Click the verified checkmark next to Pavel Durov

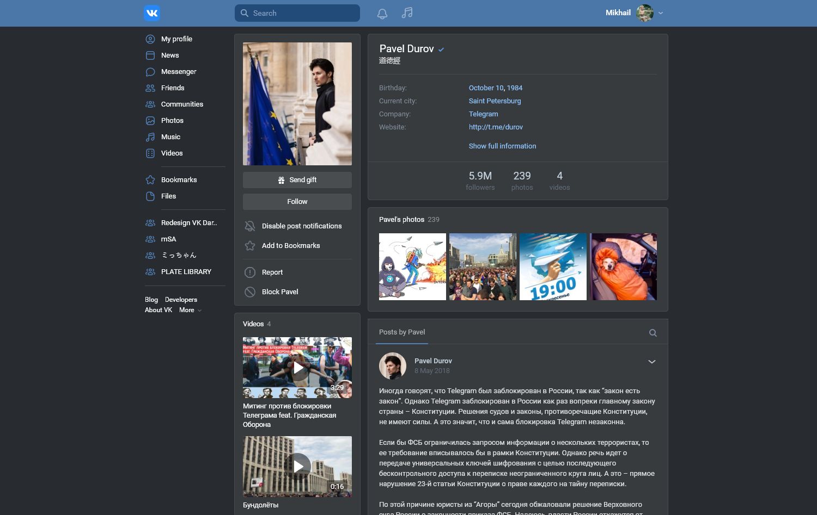tap(441, 49)
